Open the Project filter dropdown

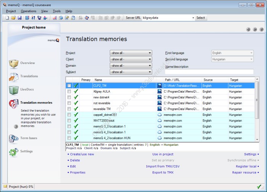[131, 53]
